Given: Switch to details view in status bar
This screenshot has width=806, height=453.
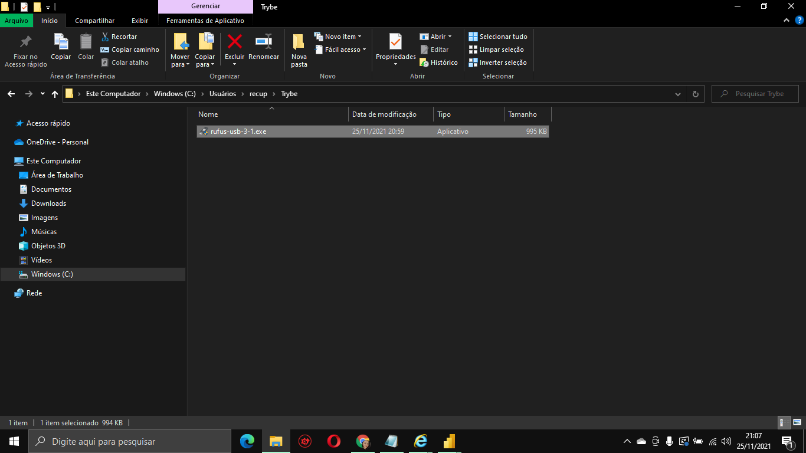Looking at the screenshot, I should tap(784, 422).
